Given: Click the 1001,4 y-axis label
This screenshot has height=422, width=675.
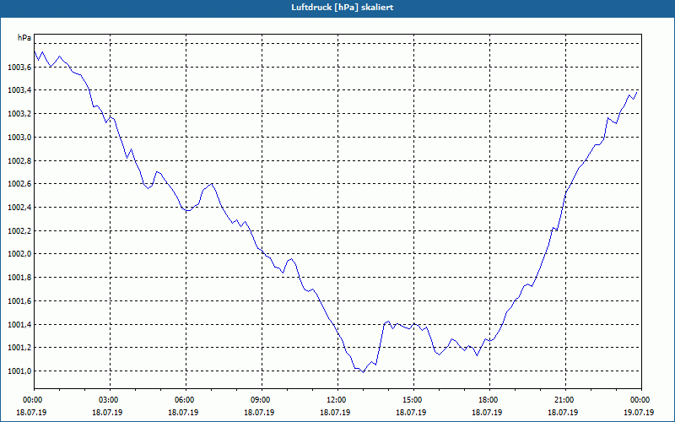Looking at the screenshot, I should tap(19, 324).
